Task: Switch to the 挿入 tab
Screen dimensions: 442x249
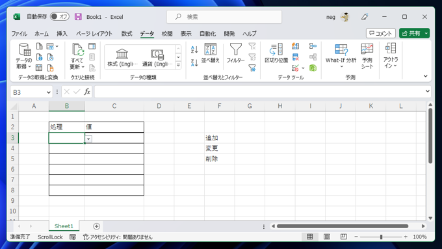Action: [62, 34]
